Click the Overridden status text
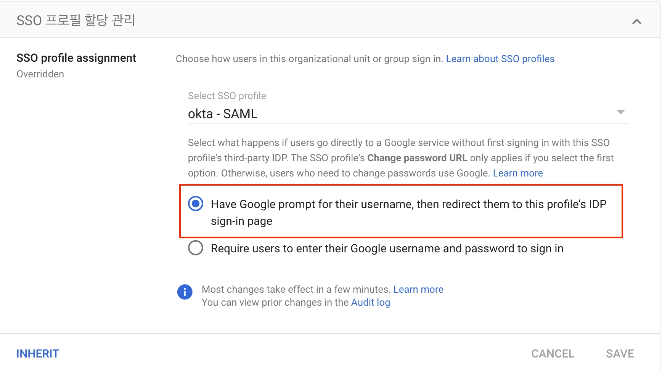The width and height of the screenshot is (662, 372). 40,74
